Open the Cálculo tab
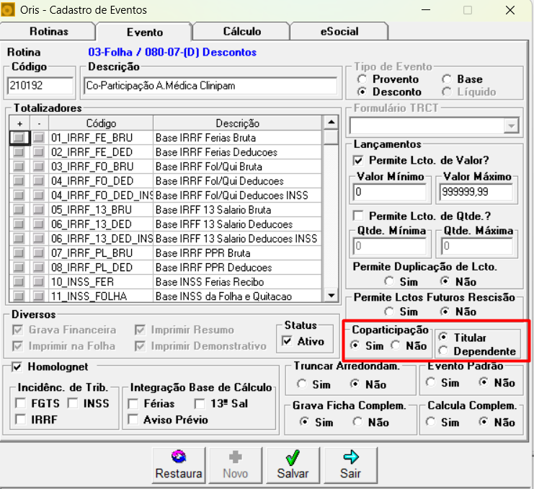 tap(242, 31)
